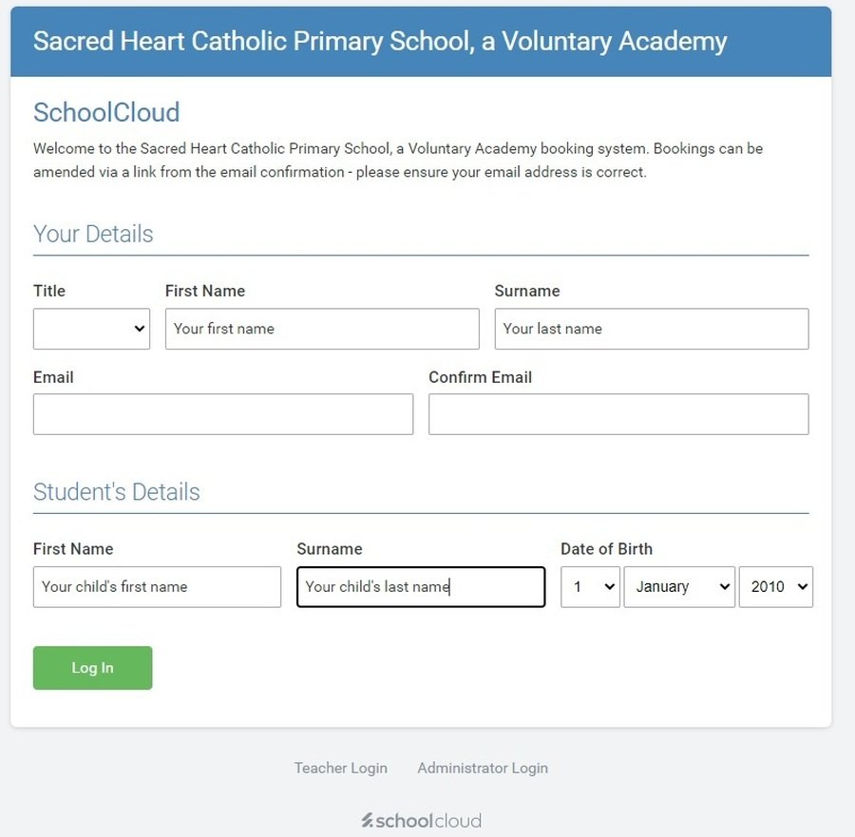Viewport: 855px width, 837px height.
Task: Focus the Email input box
Action: [x=223, y=414]
